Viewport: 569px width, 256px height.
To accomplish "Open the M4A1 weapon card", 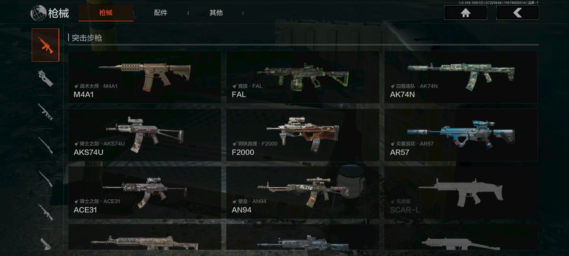I will coord(145,77).
